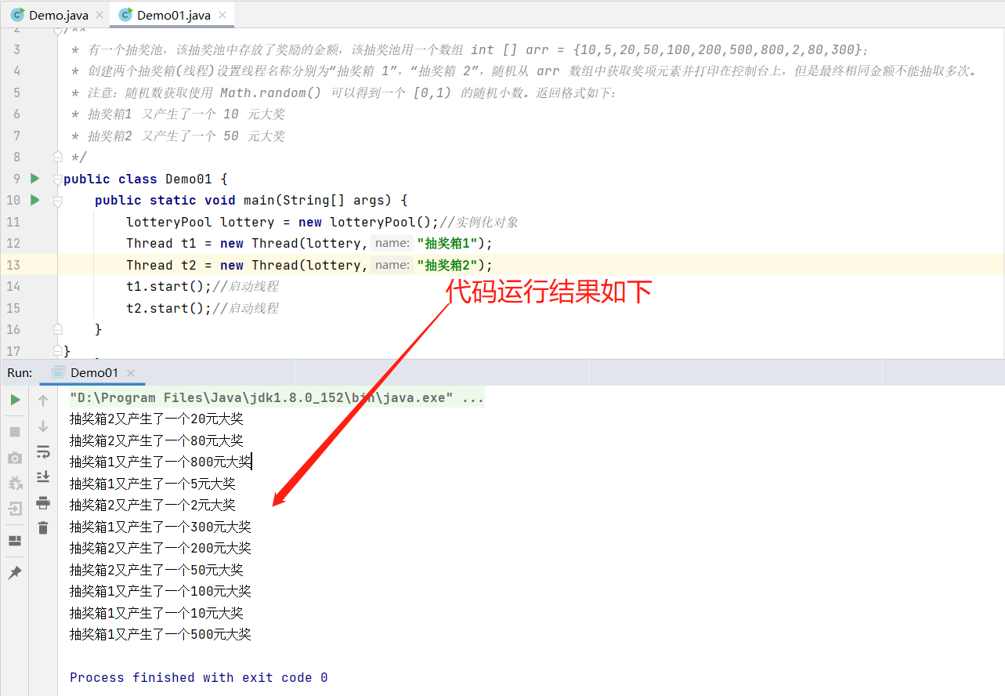
Task: Click t1.start() on line 14
Action: click(169, 286)
